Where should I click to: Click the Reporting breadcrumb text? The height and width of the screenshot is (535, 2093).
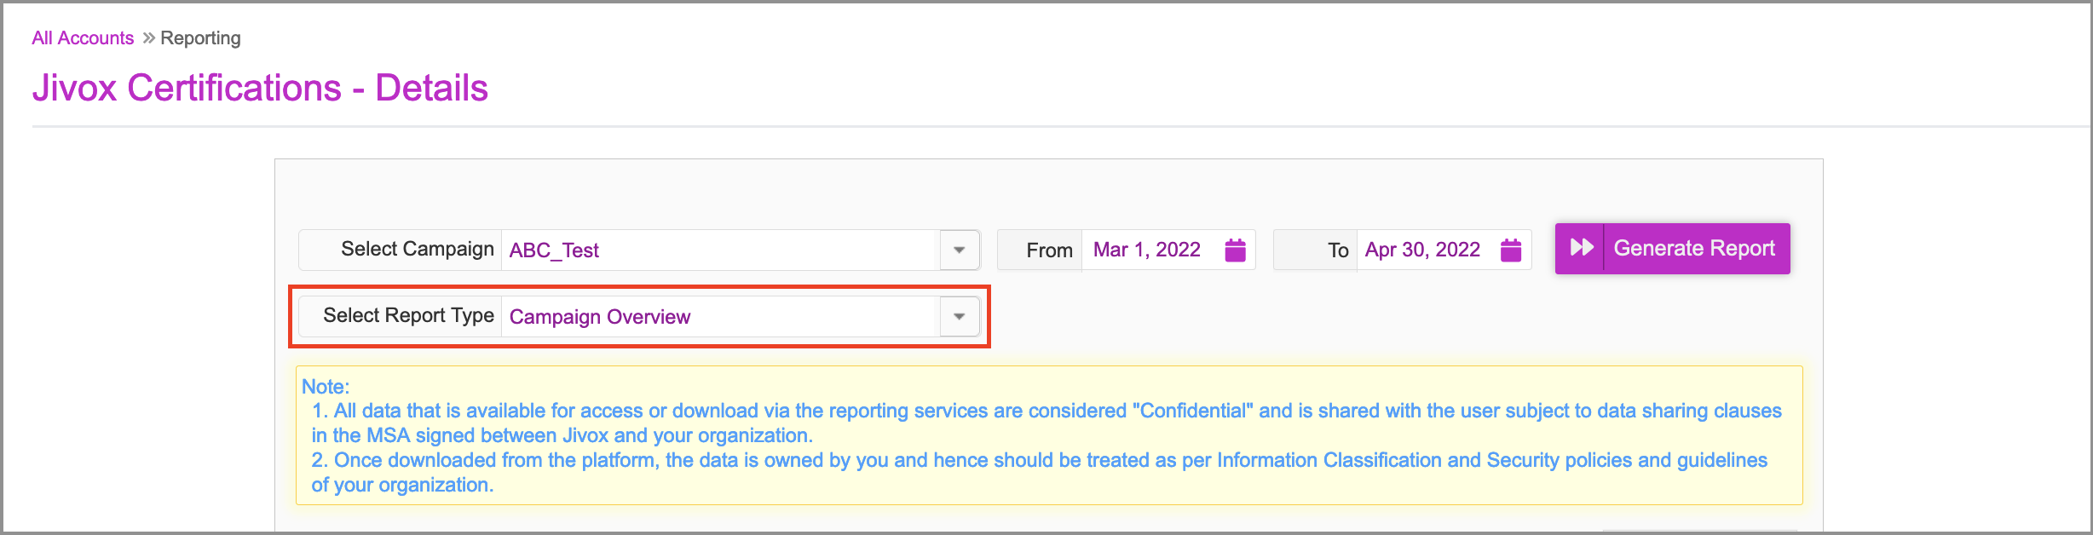click(200, 38)
